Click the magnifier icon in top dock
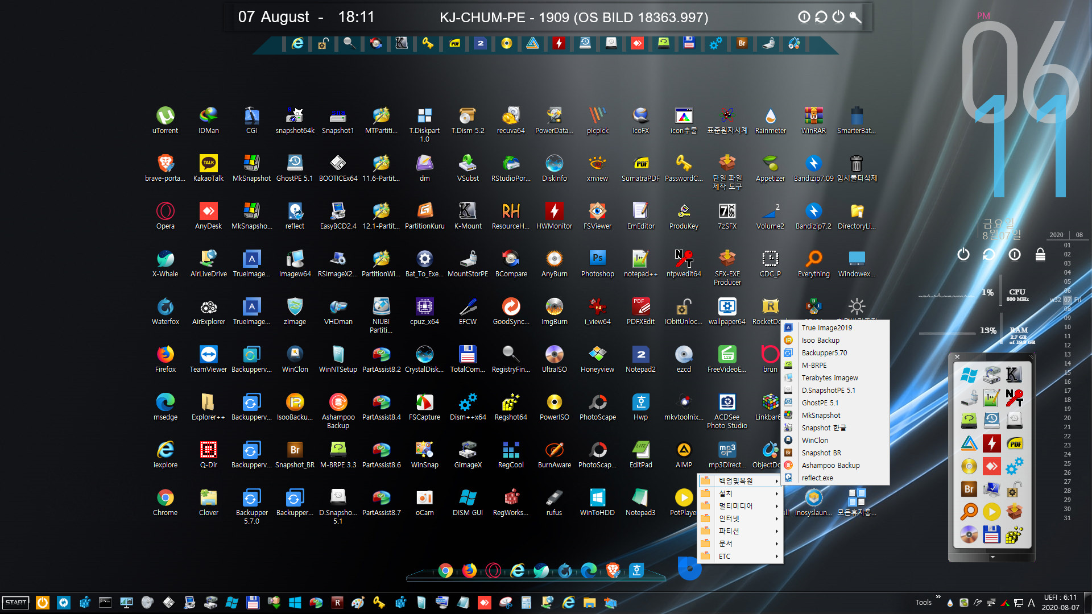The height and width of the screenshot is (614, 1092). 349,43
